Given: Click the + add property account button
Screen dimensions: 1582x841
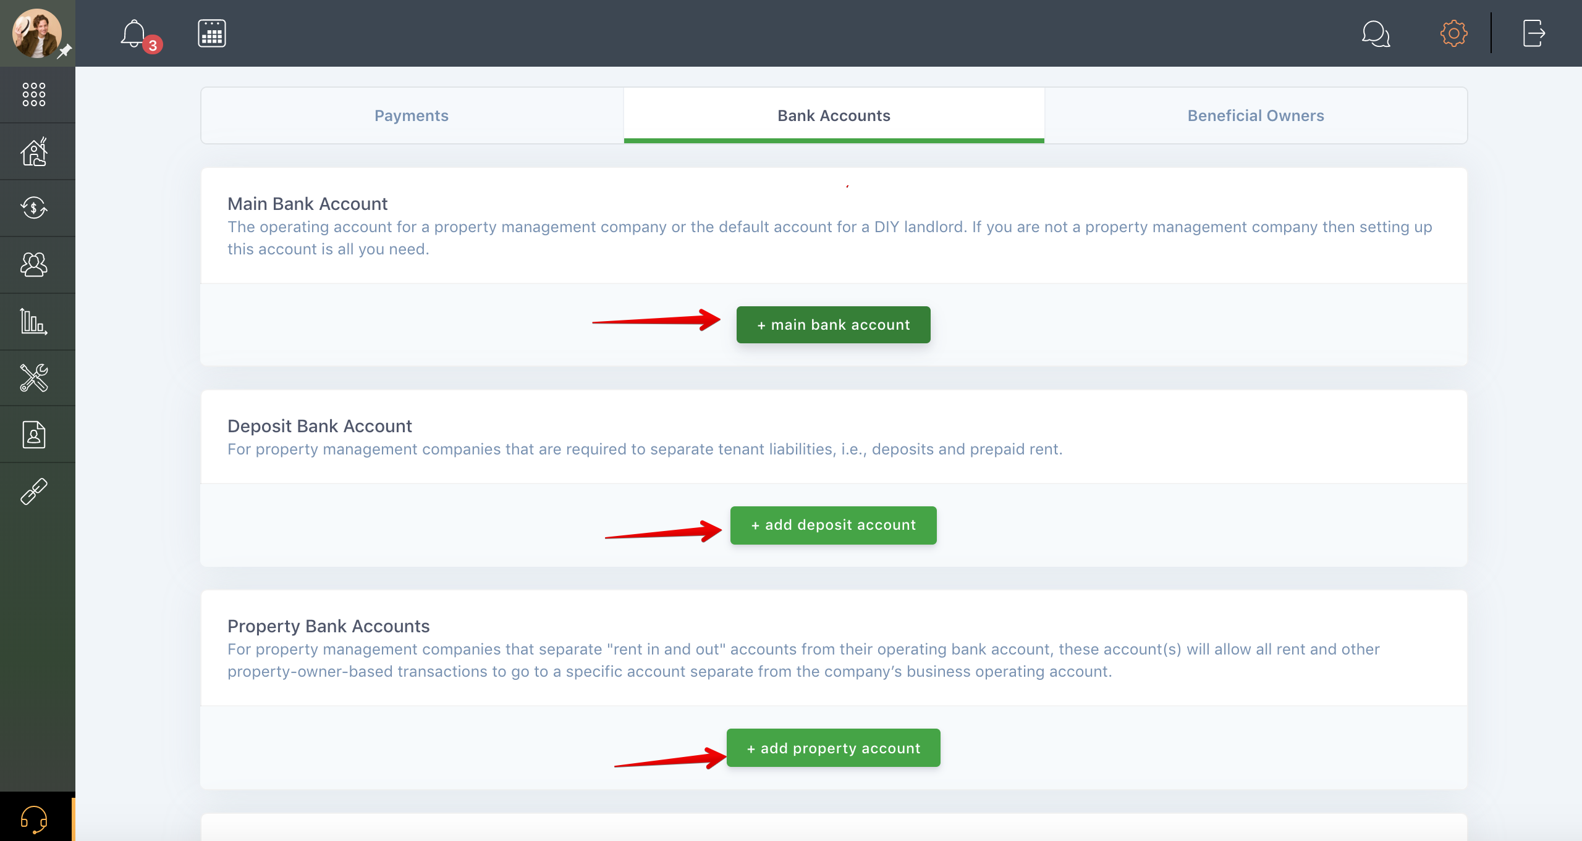Looking at the screenshot, I should point(833,748).
